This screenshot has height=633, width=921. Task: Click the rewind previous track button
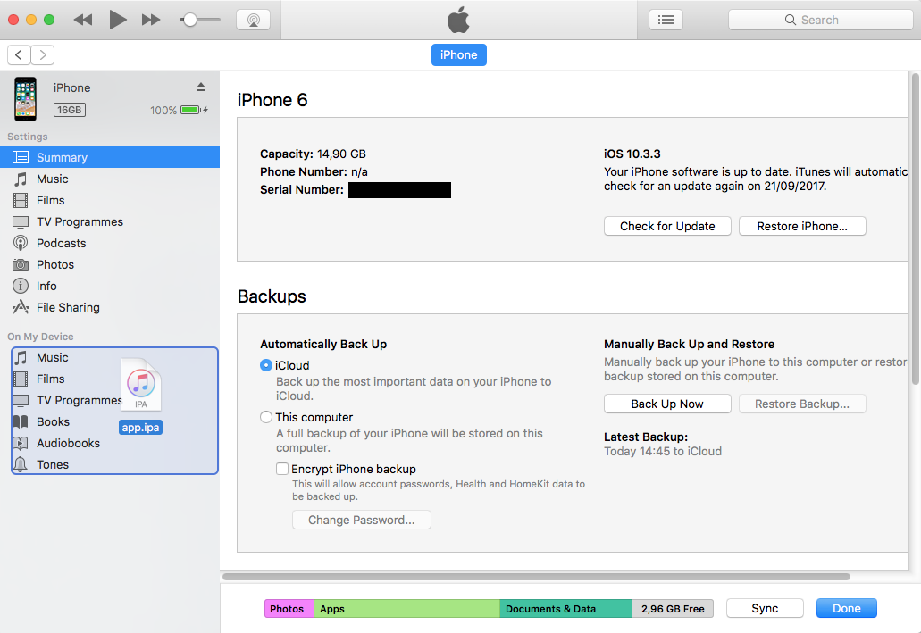tap(83, 20)
